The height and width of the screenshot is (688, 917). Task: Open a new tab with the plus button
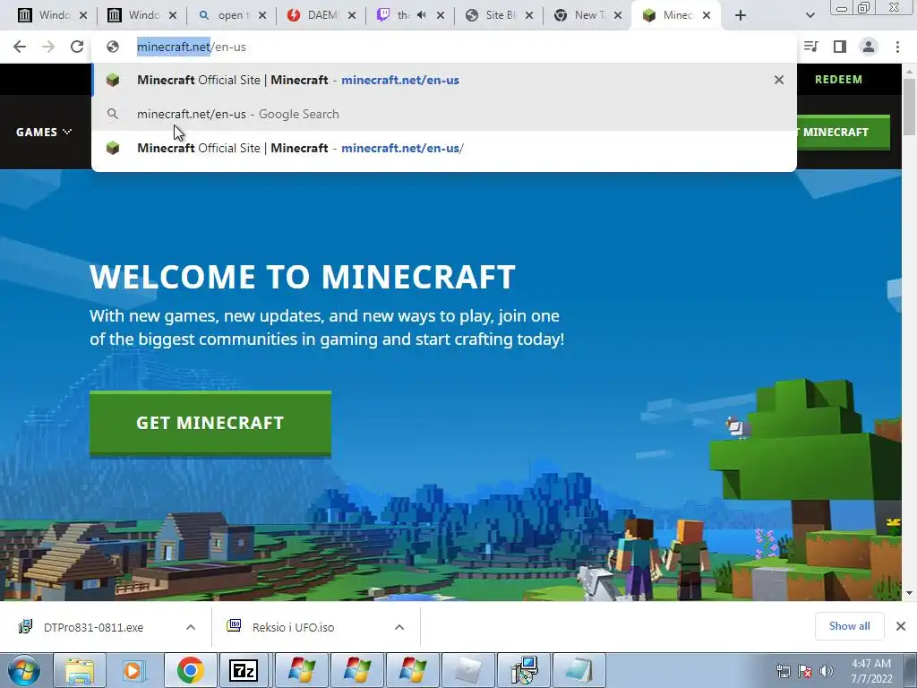click(x=741, y=15)
